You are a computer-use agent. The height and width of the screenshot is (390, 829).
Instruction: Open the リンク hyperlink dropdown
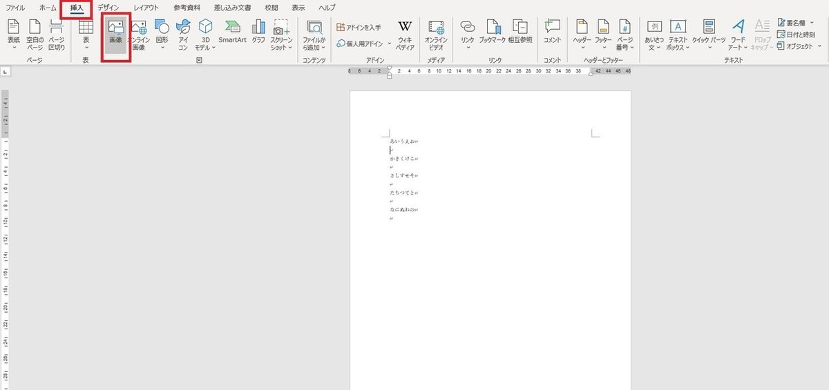[468, 35]
